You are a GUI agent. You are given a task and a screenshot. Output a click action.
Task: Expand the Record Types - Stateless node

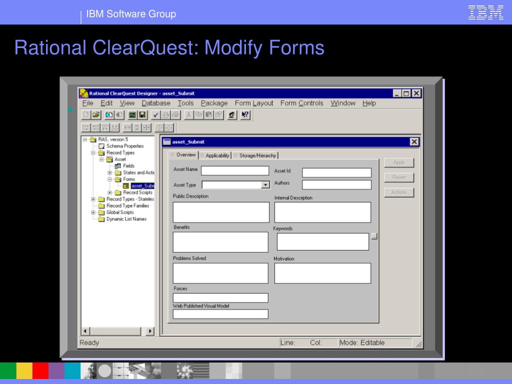click(93, 199)
